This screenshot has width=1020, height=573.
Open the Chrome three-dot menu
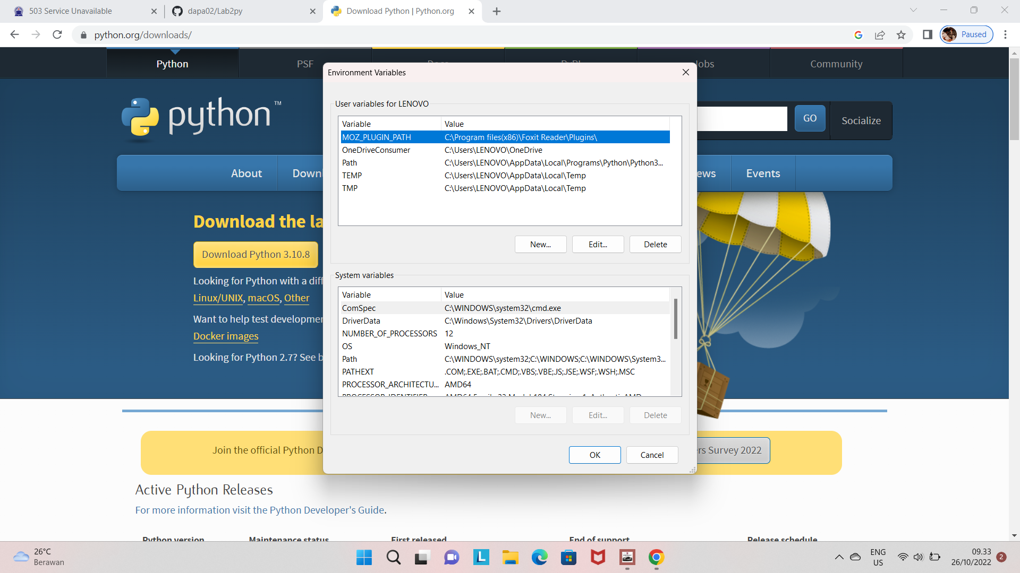click(x=1005, y=34)
